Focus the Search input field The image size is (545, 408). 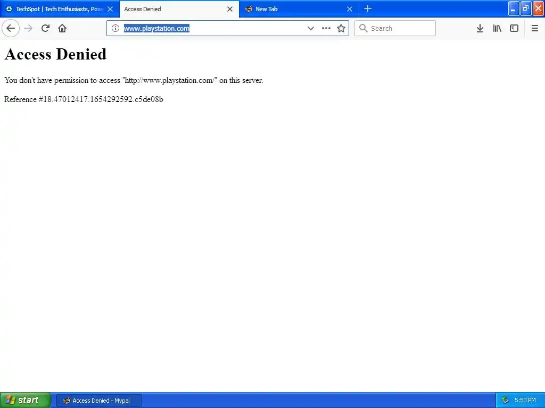(x=395, y=28)
